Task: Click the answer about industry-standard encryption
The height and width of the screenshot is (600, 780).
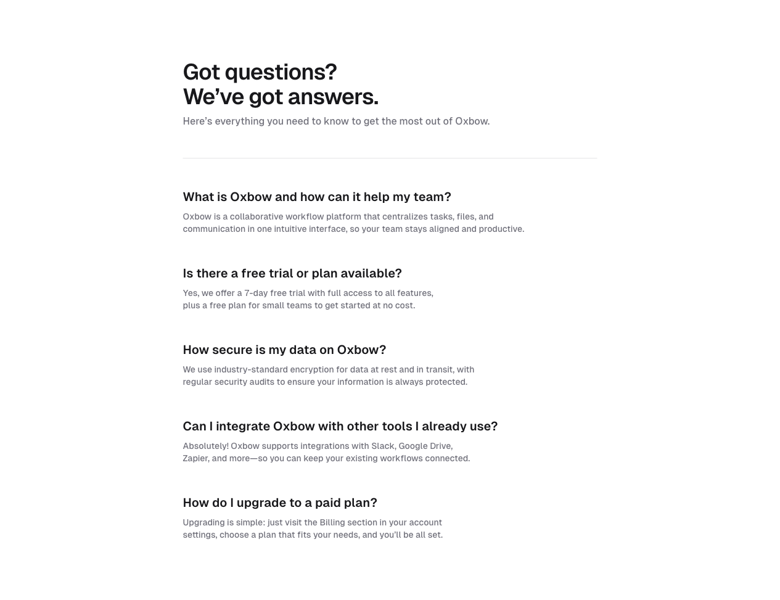Action: pyautogui.click(x=328, y=369)
